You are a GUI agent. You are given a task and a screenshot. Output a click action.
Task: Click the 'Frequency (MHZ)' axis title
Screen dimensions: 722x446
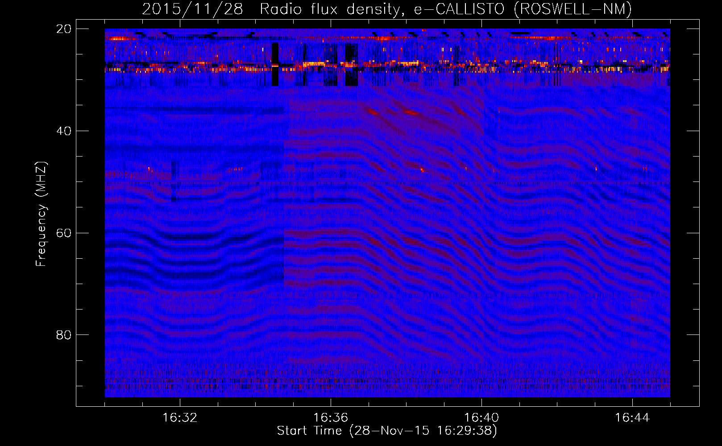41,214
